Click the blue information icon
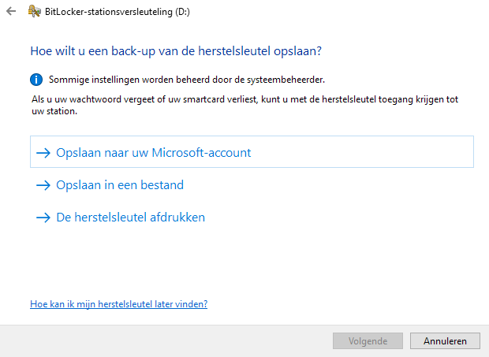This screenshot has height=357, width=489. point(36,80)
